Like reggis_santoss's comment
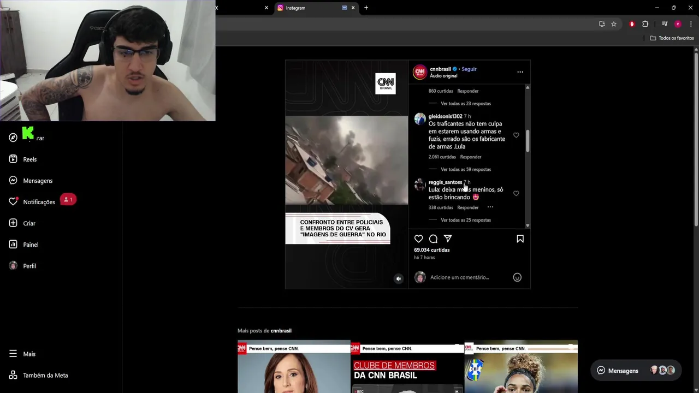Image resolution: width=699 pixels, height=393 pixels. point(516,193)
